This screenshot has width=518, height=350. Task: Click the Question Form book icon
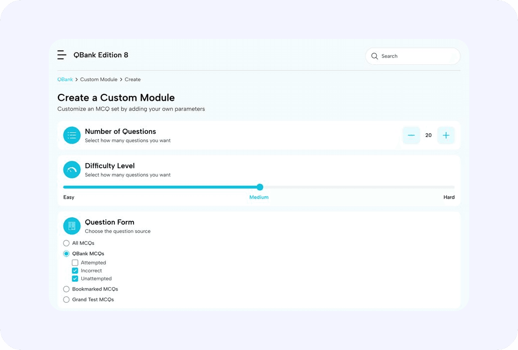click(72, 226)
